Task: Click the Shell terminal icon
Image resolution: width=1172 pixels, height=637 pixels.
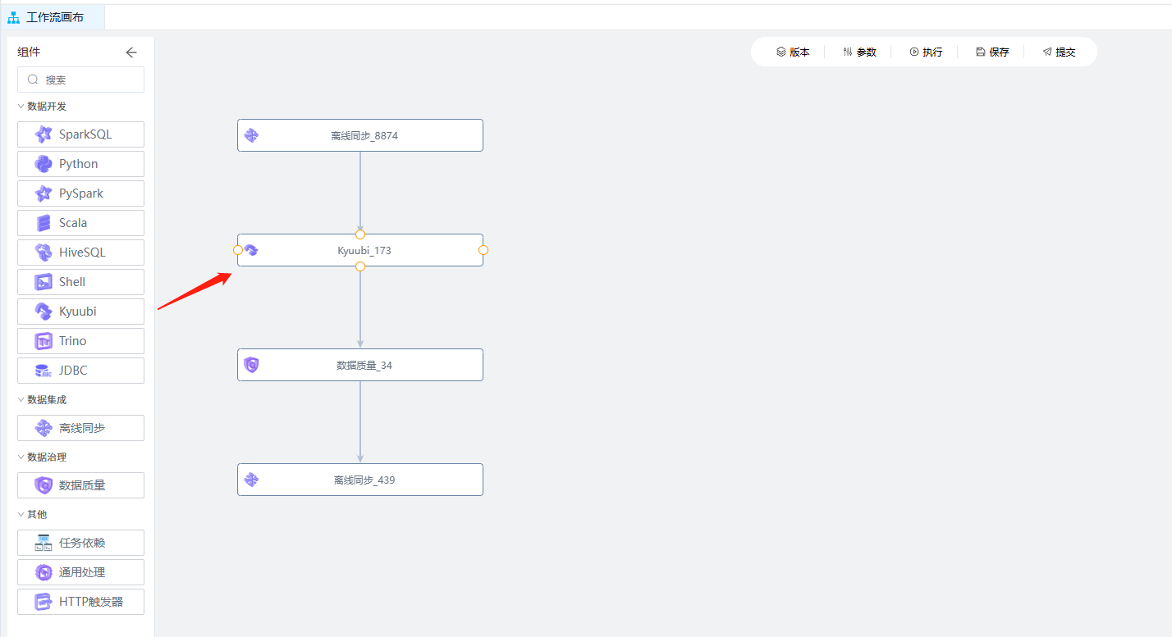Action: [43, 282]
